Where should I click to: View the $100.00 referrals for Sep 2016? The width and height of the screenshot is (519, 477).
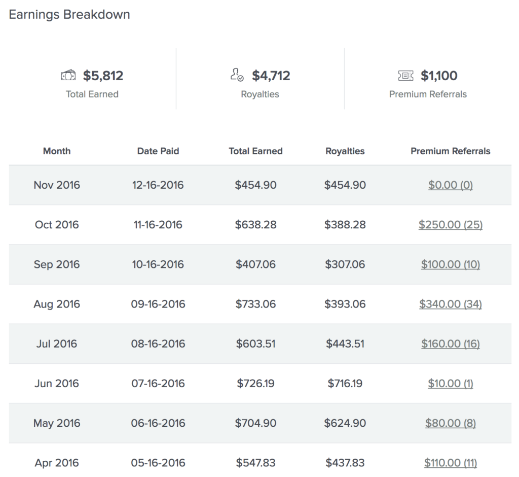coord(450,264)
